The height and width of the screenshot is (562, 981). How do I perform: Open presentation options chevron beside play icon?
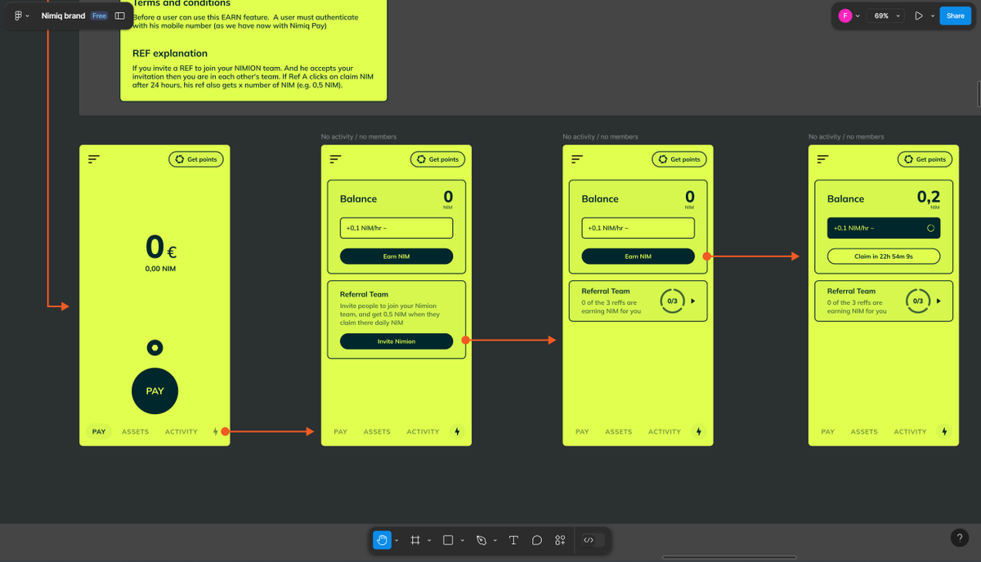tap(932, 16)
